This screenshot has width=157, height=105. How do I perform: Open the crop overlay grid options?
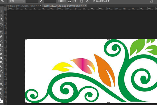pyautogui.click(x=82, y=1)
